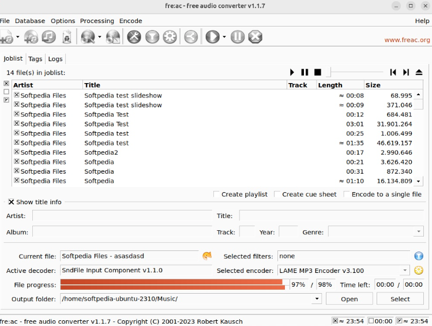Switch to the Tags tab

(x=35, y=59)
